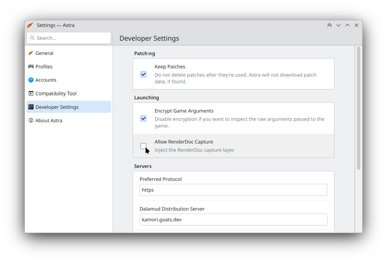Open the General settings page
Image resolution: width=387 pixels, height=262 pixels.
coord(69,53)
